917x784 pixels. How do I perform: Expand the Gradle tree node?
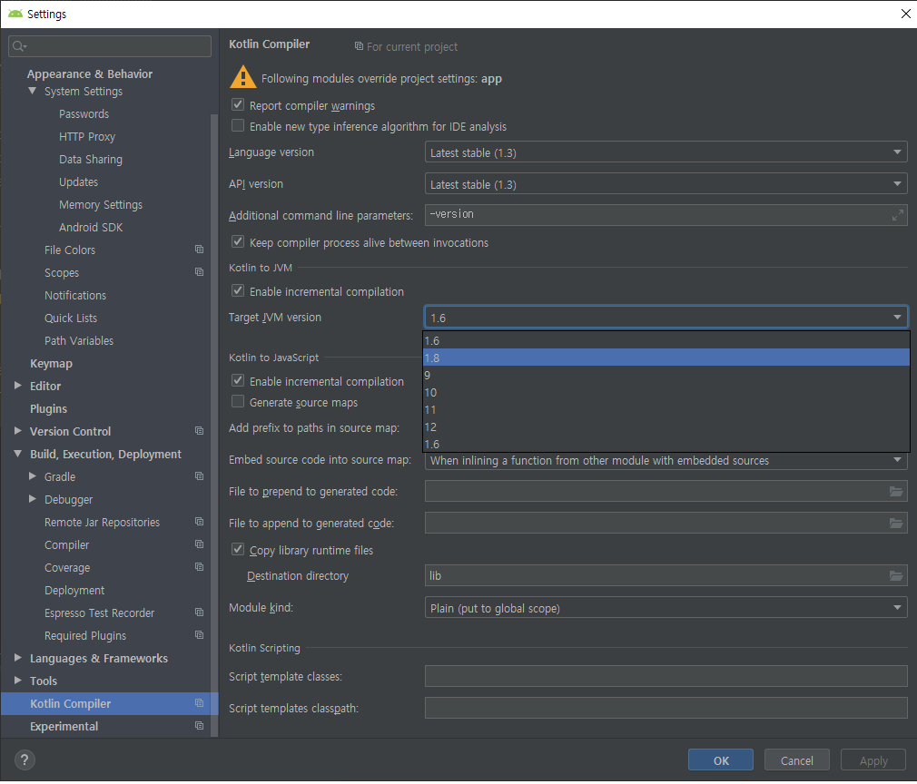pyautogui.click(x=32, y=476)
